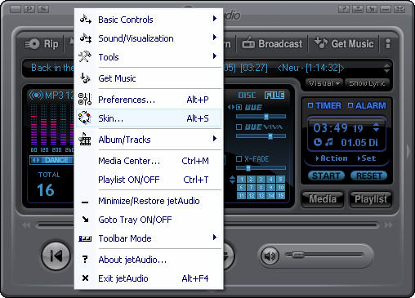Click the Toolbar Mode icon
The image size is (415, 298).
tap(85, 238)
